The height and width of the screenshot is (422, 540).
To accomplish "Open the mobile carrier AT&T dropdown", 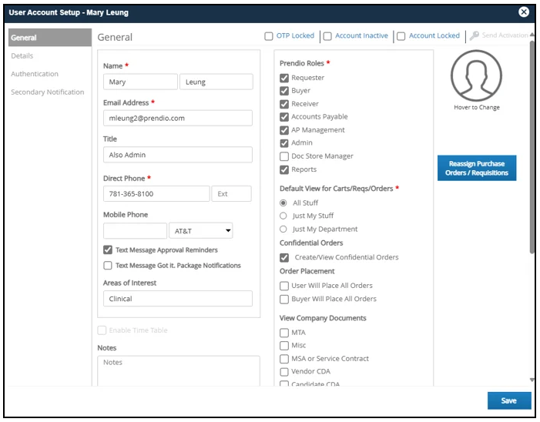I will 200,230.
